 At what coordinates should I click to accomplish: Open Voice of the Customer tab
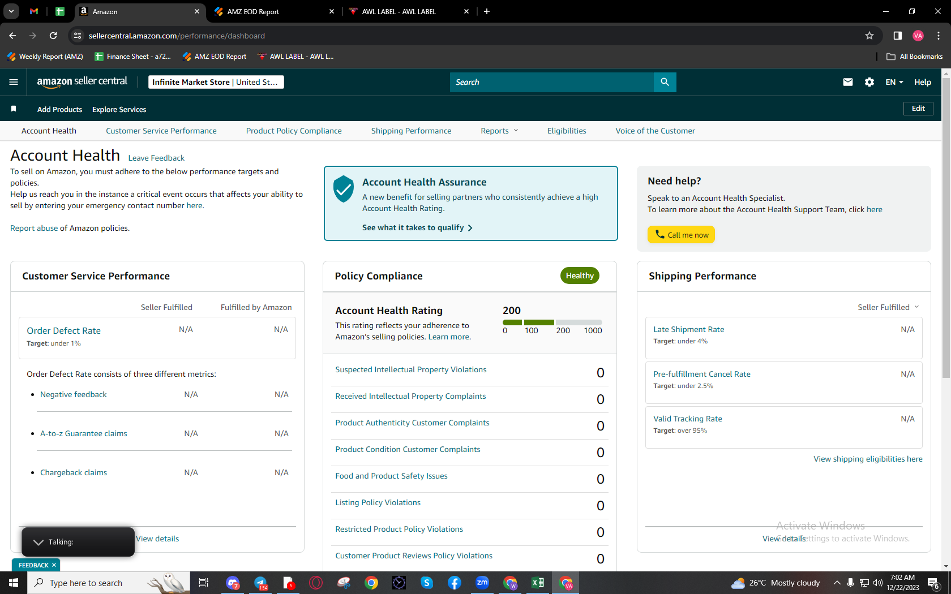tap(656, 131)
